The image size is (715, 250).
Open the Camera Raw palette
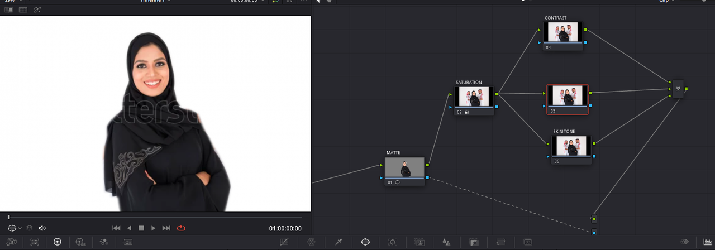click(11, 242)
